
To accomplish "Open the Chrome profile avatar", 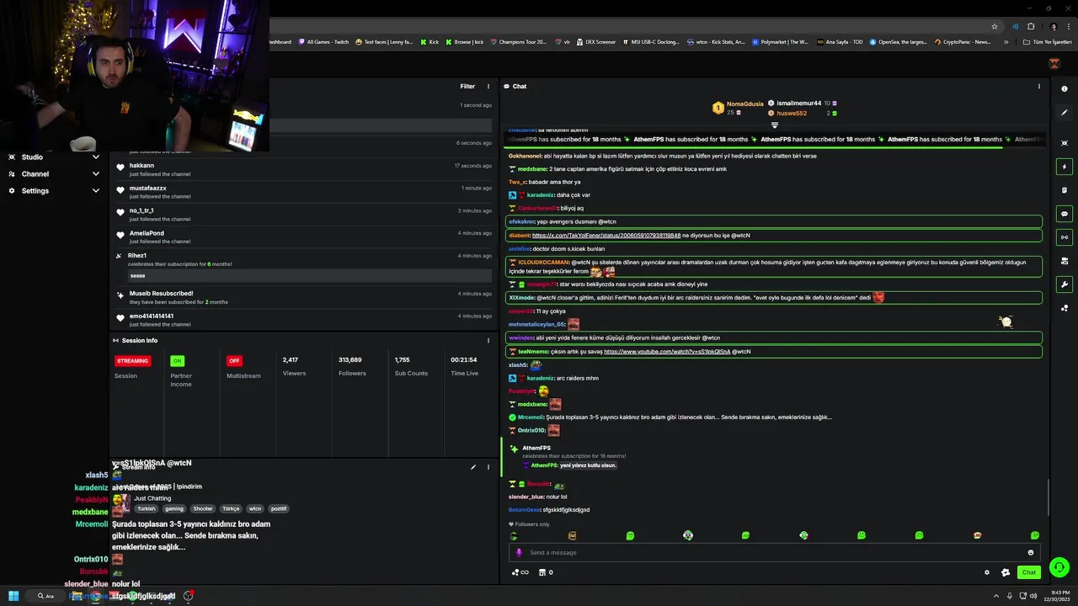I will coord(1053,26).
